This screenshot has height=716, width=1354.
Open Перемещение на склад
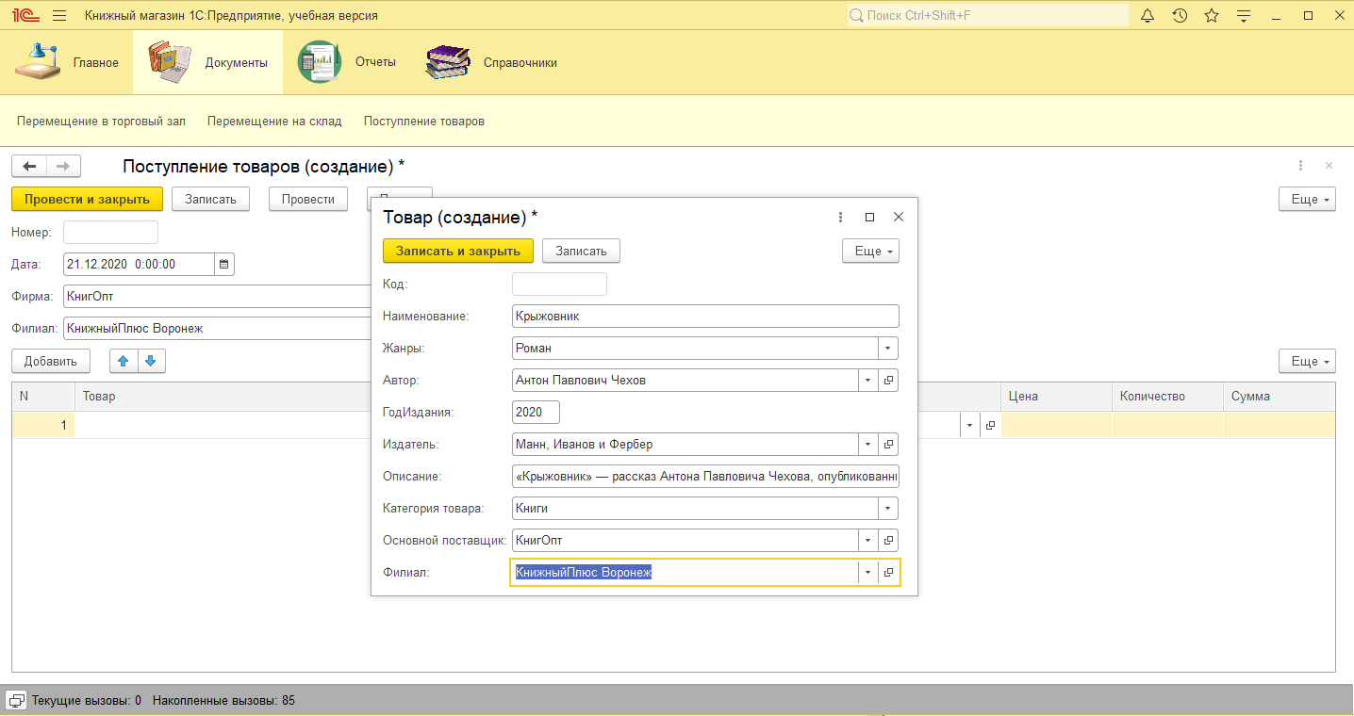(x=274, y=121)
